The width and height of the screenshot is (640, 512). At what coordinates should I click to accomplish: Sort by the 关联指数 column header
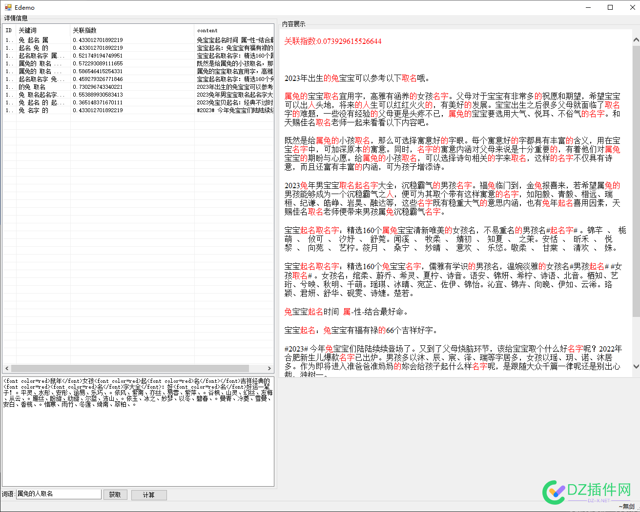tap(132, 30)
